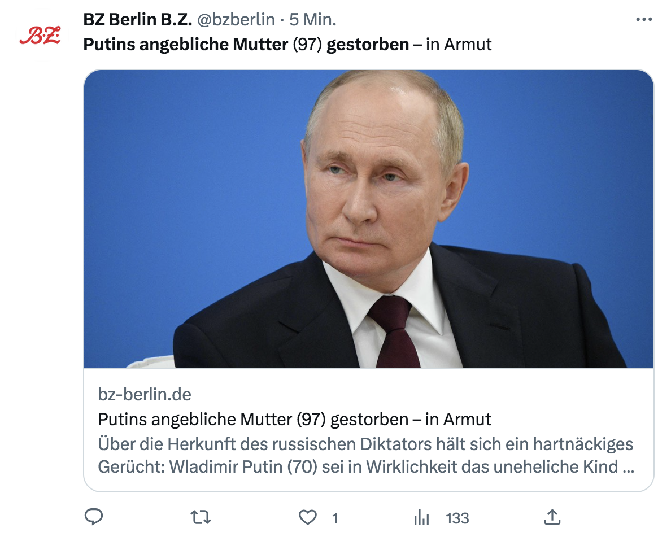The width and height of the screenshot is (671, 541).
Task: Click the share upload arrow icon
Action: (552, 517)
